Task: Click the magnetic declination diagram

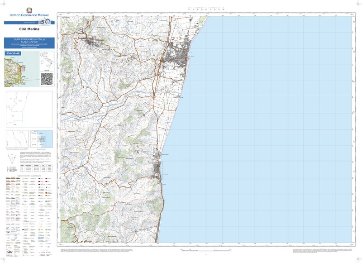Action: coord(17,138)
